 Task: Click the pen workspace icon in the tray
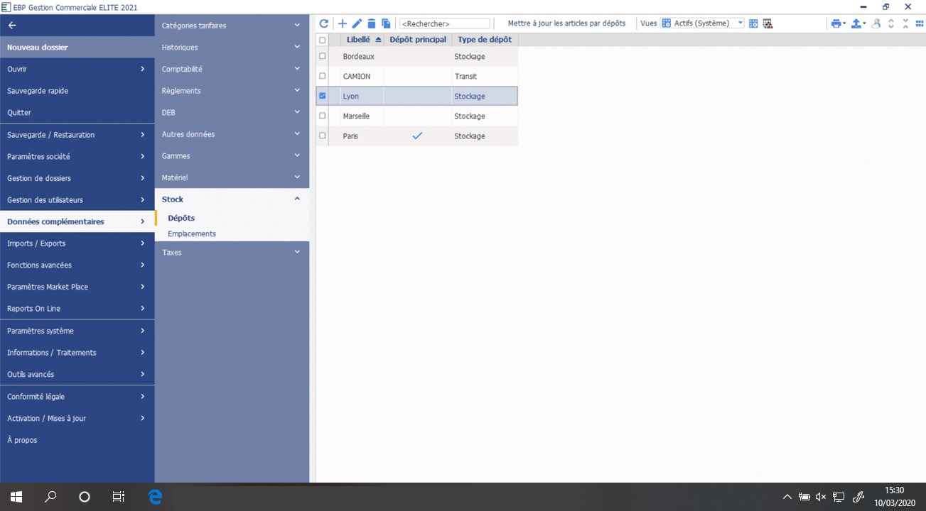(x=858, y=497)
